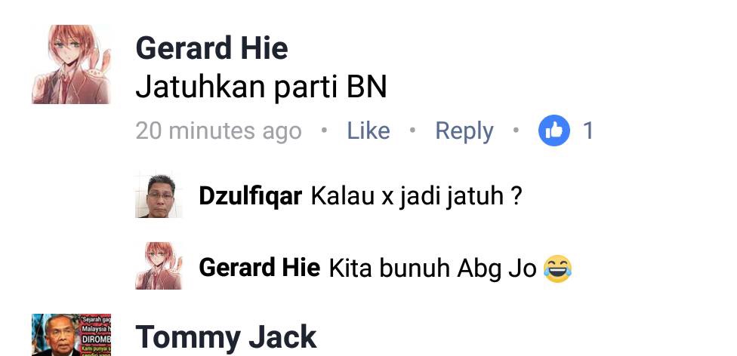Viewport: 737px width, 356px height.
Task: Click Gerard Hie's small avatar in the reply
Action: coord(159,265)
